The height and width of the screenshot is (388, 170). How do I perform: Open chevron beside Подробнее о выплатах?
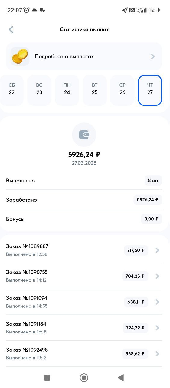(153, 56)
